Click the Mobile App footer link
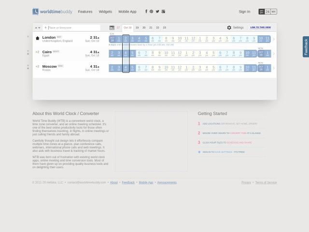This screenshot has width=309, height=232. 146,183
